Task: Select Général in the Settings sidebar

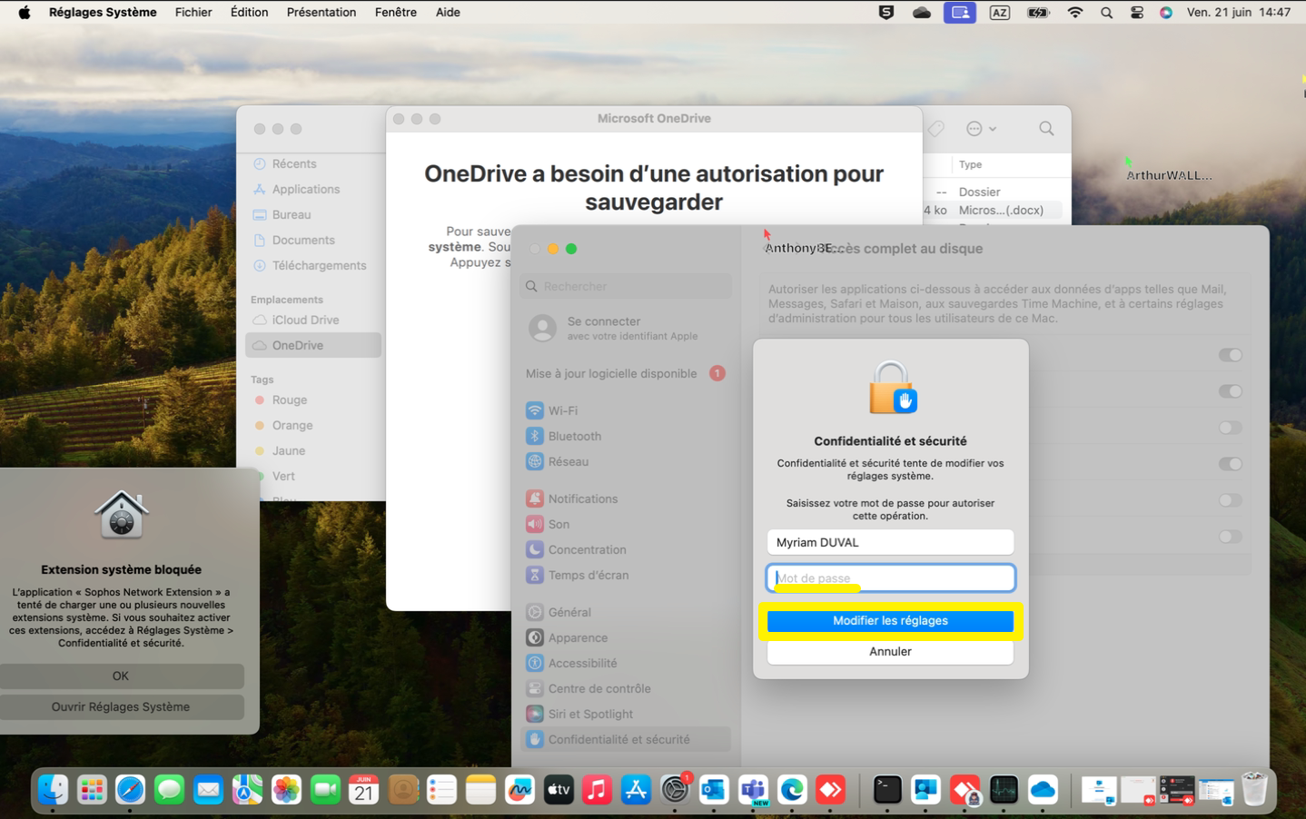Action: [x=627, y=612]
